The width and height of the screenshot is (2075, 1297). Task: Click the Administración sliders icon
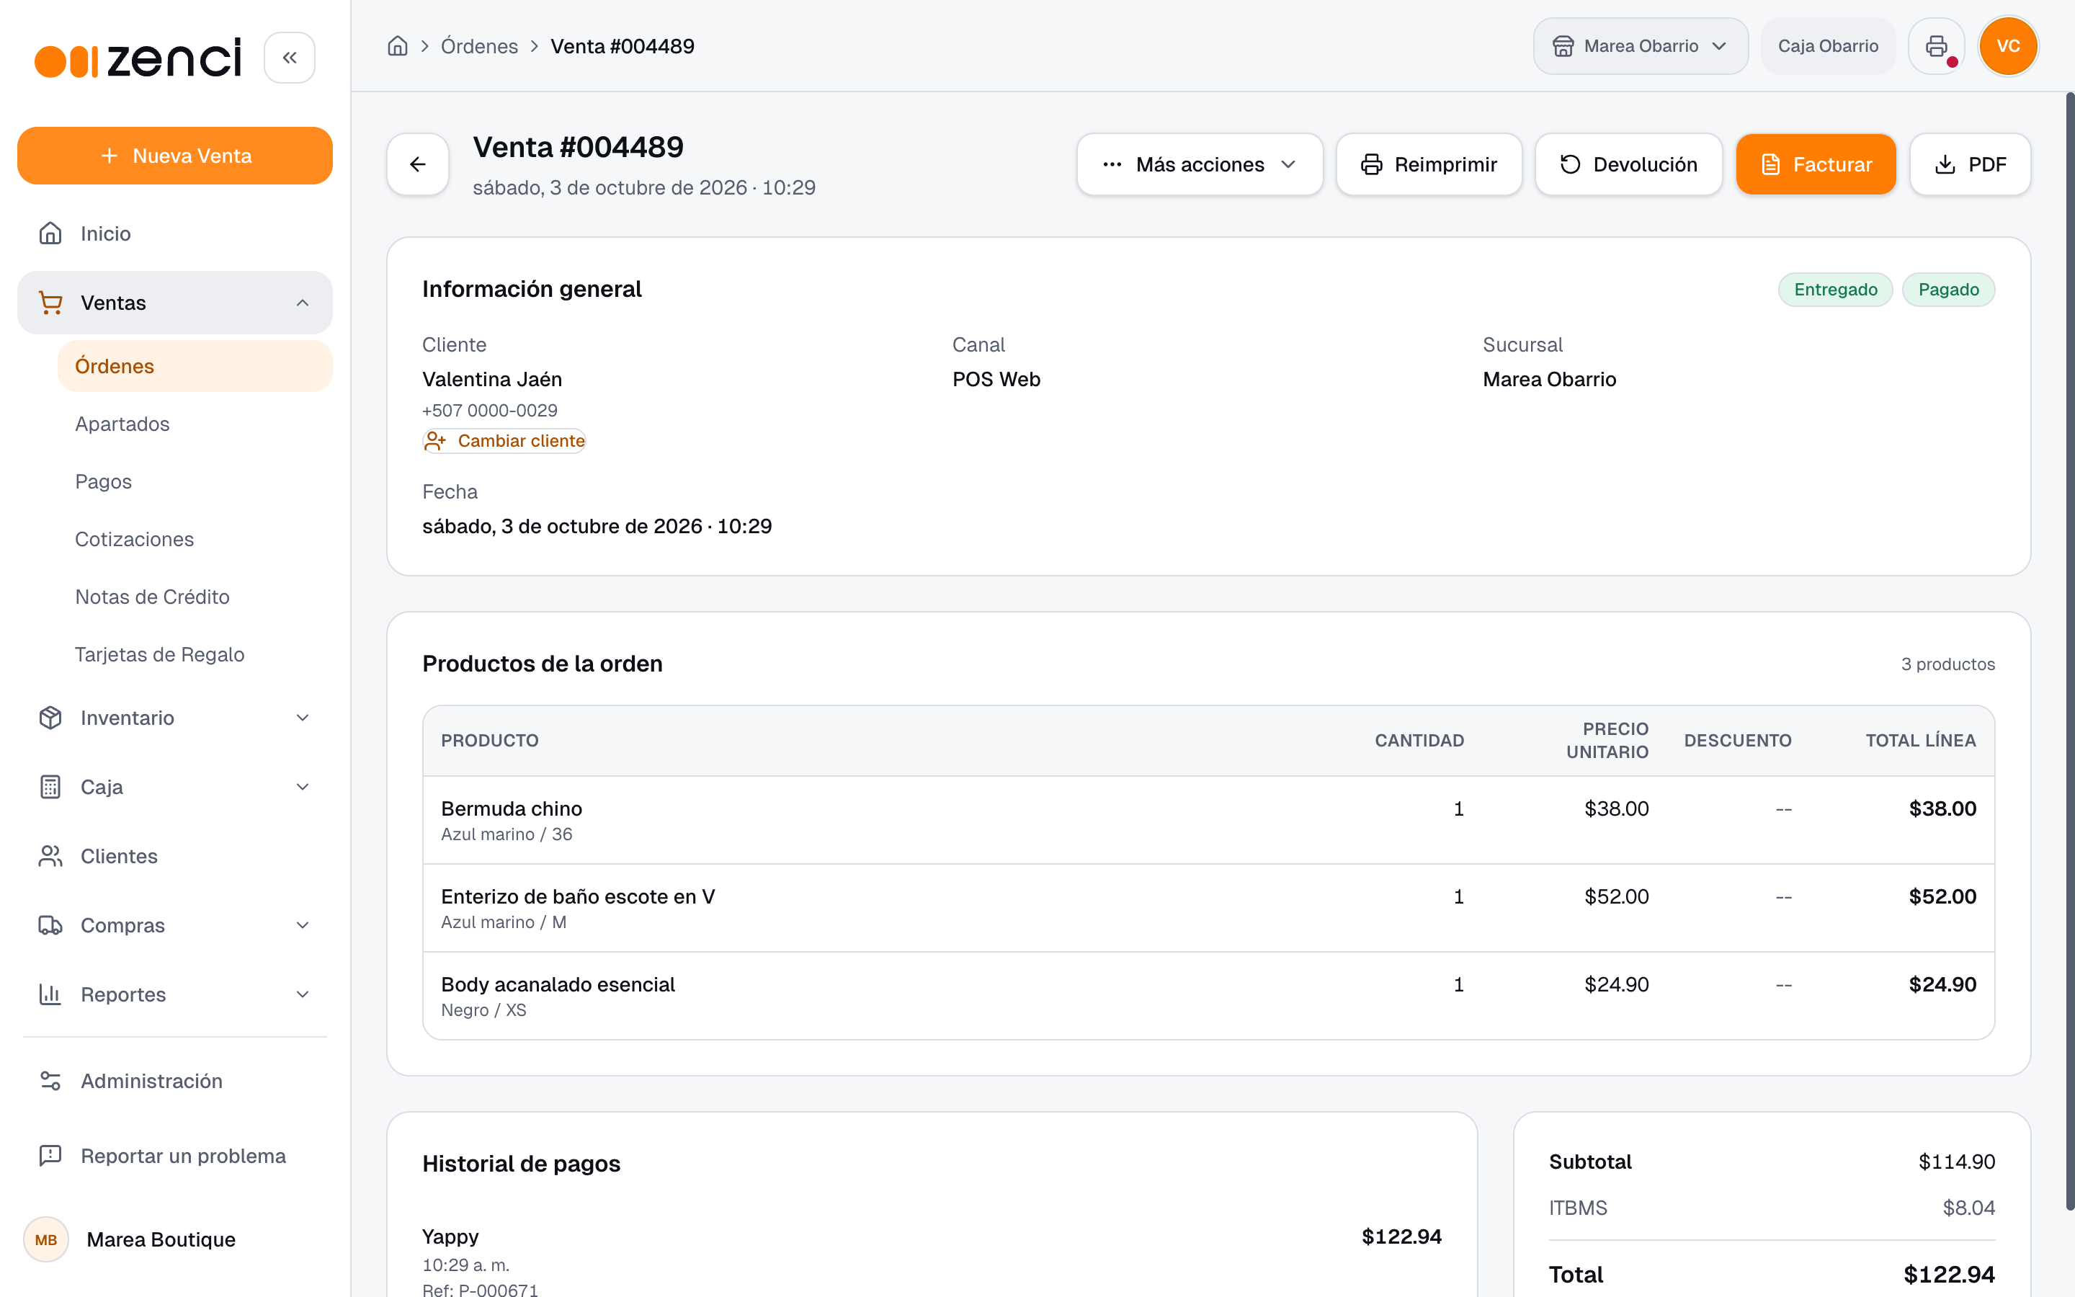pos(50,1081)
